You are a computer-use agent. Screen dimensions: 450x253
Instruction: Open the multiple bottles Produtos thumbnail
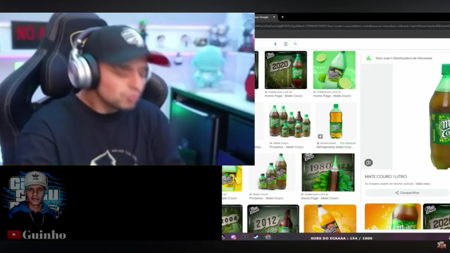(x=290, y=121)
